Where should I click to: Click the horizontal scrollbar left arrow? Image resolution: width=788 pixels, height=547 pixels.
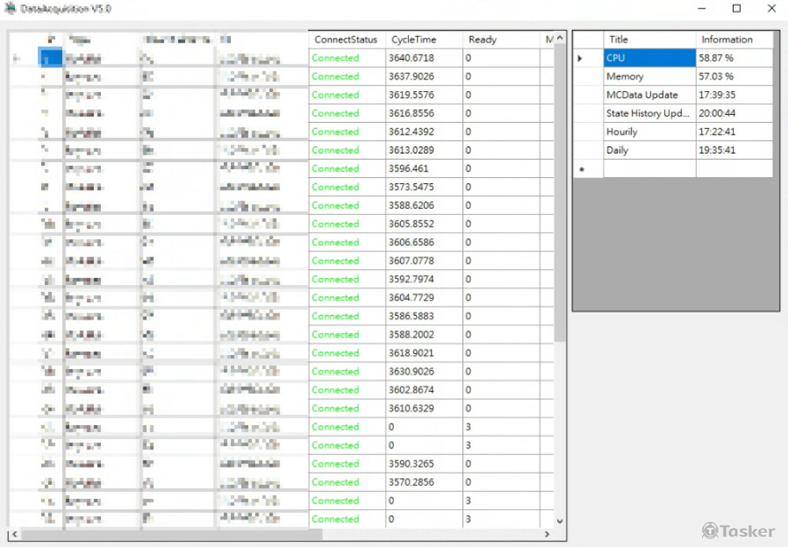click(15, 534)
